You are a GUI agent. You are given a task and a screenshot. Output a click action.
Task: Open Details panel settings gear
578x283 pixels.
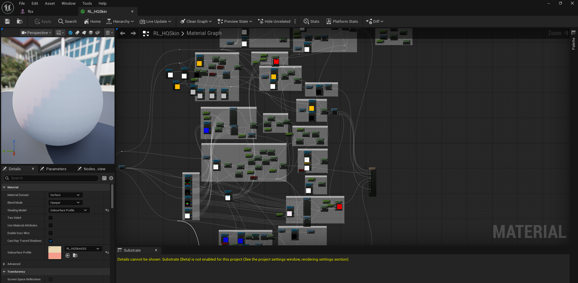point(111,178)
